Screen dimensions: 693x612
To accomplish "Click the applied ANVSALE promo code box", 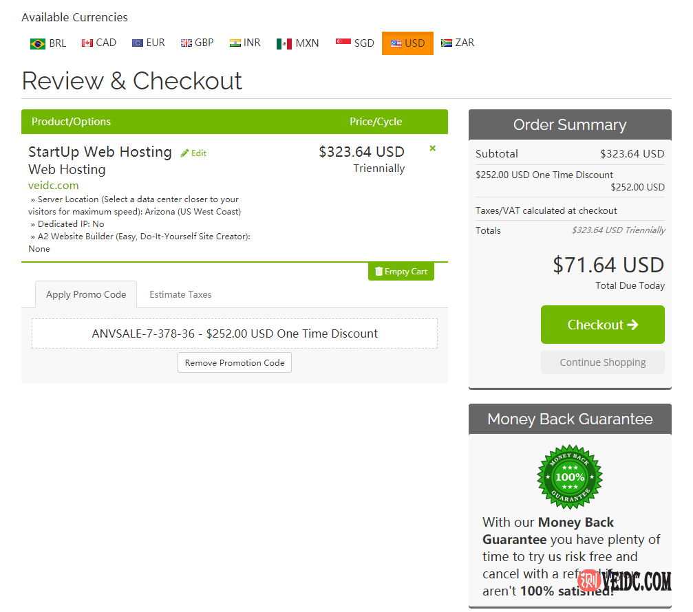I will tap(235, 334).
